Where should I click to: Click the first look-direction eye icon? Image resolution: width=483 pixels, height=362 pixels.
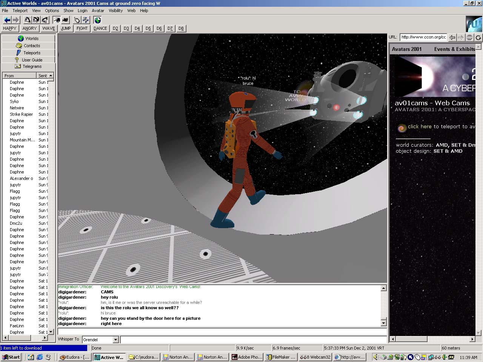click(27, 20)
